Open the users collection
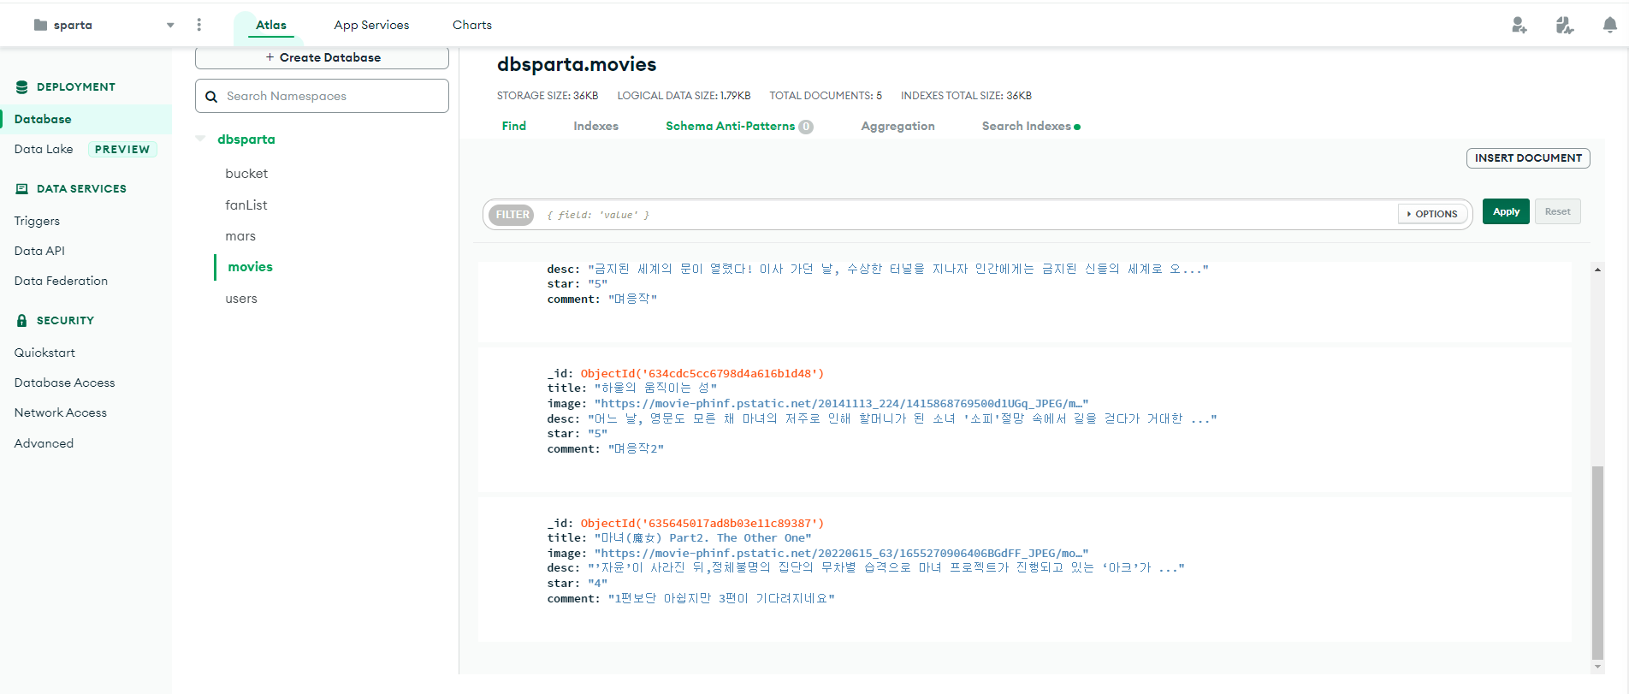This screenshot has height=694, width=1629. 241,299
